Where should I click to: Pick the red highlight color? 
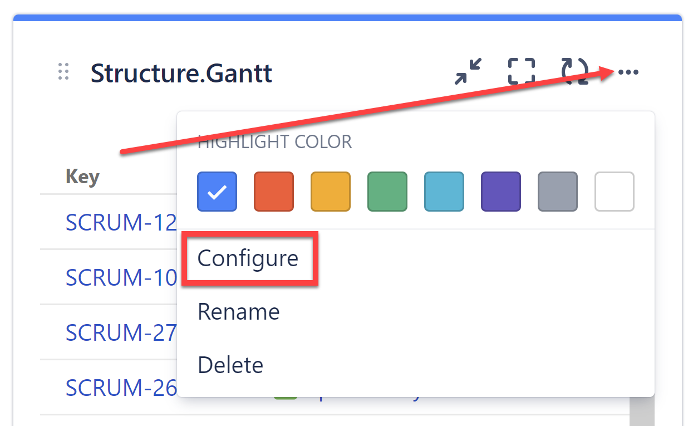coord(274,192)
